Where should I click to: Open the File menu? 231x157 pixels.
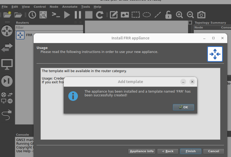[5, 7]
